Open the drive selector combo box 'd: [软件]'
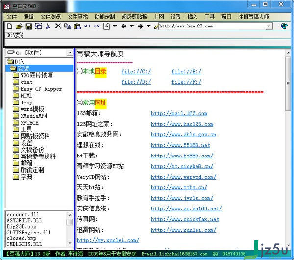This screenshot has width=294, height=260. coord(39,53)
